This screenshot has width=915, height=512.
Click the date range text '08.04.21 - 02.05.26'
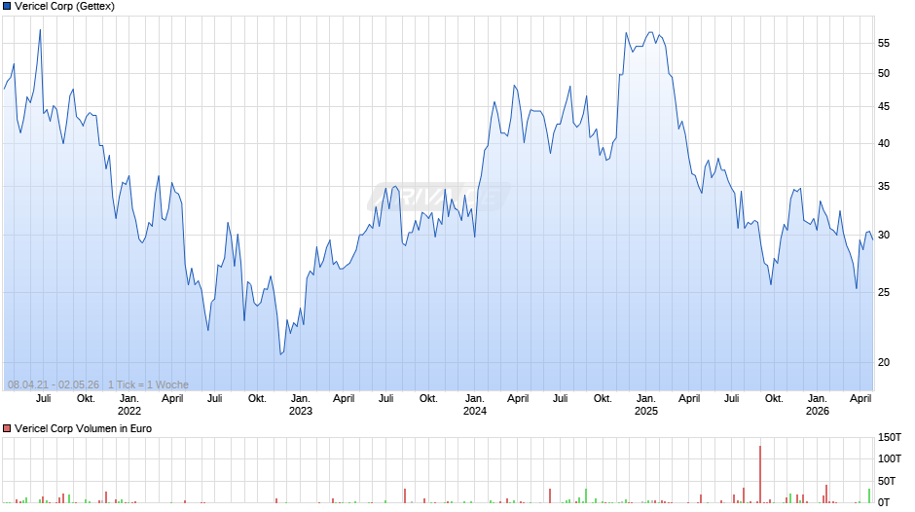coord(54,384)
